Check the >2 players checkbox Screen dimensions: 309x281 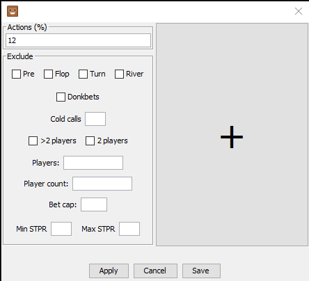[33, 140]
